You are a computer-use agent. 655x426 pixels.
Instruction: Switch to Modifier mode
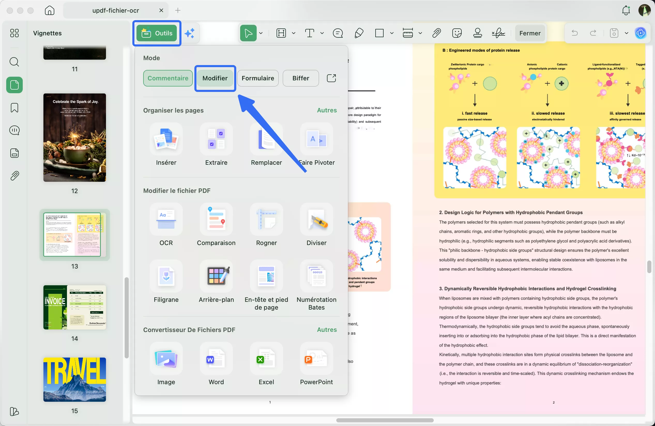(215, 78)
